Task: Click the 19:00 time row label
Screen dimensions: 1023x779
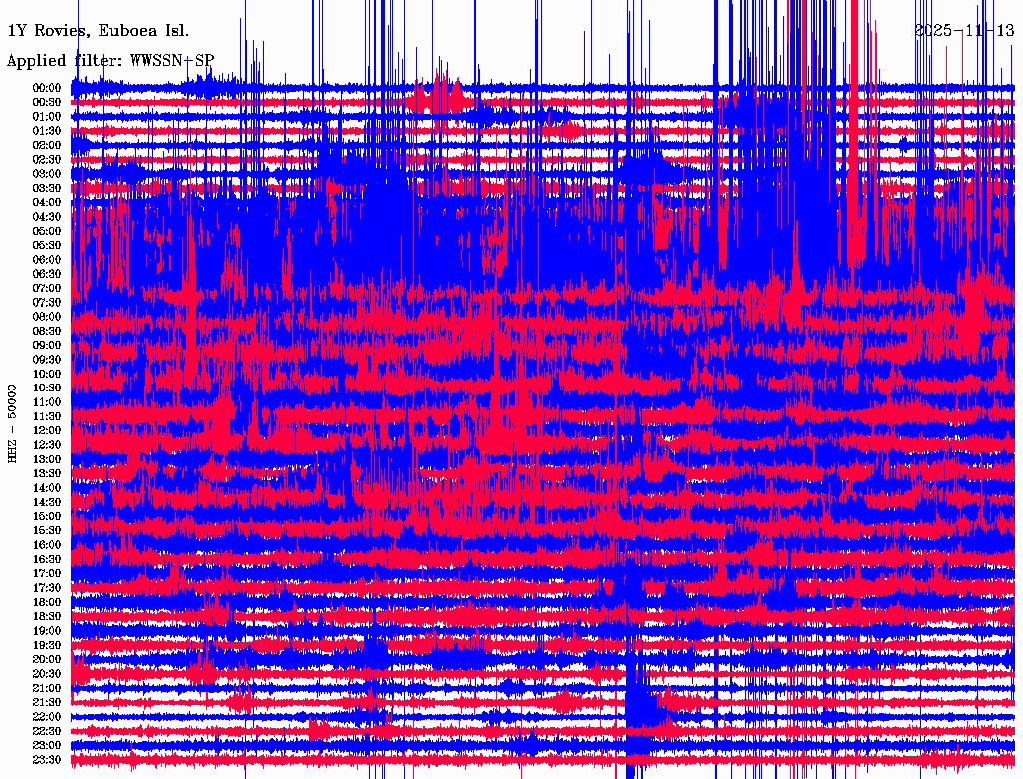Action: [x=48, y=631]
